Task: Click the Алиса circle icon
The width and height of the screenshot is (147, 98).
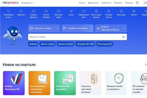Action: [x=31, y=28]
